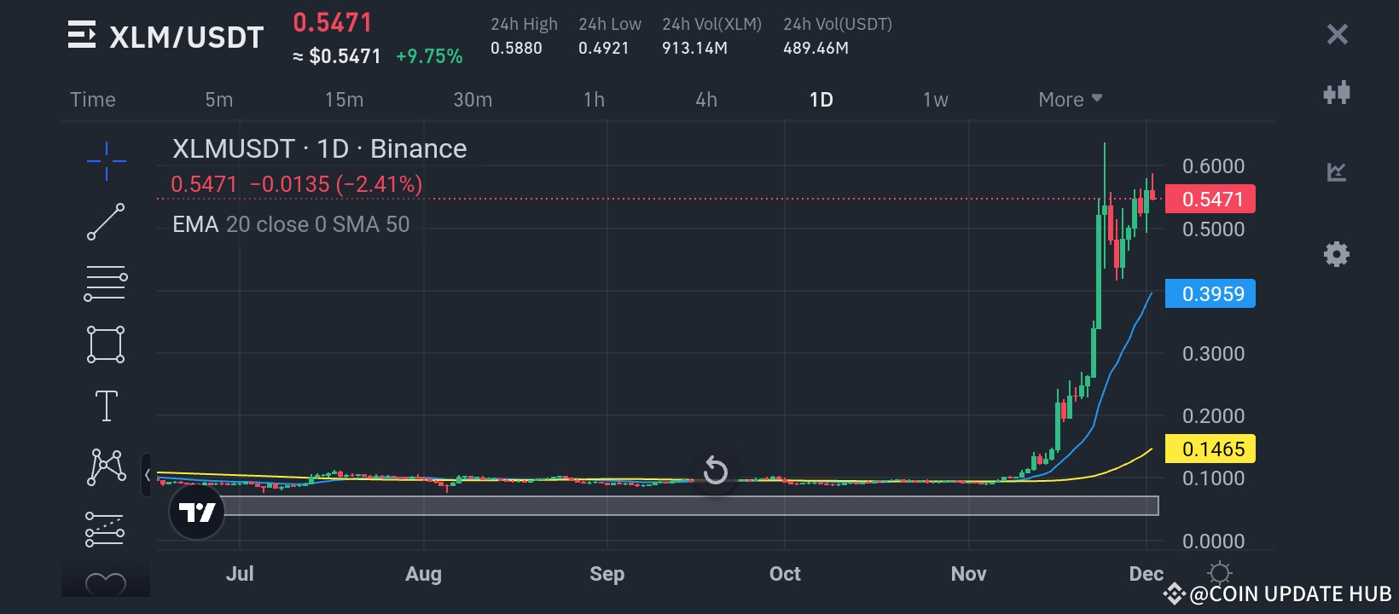This screenshot has height=614, width=1399.
Task: Open the candlestick depth chart icon
Action: pos(1336,93)
